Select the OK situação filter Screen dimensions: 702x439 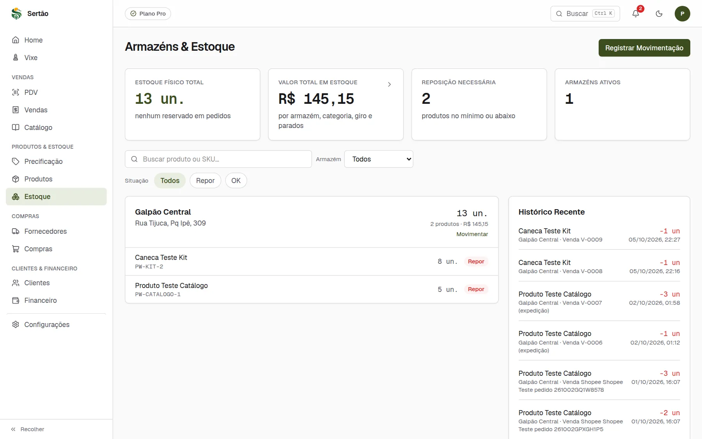click(x=236, y=181)
